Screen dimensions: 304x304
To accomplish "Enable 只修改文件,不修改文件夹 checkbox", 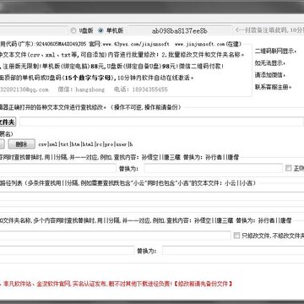I will click(236, 236).
